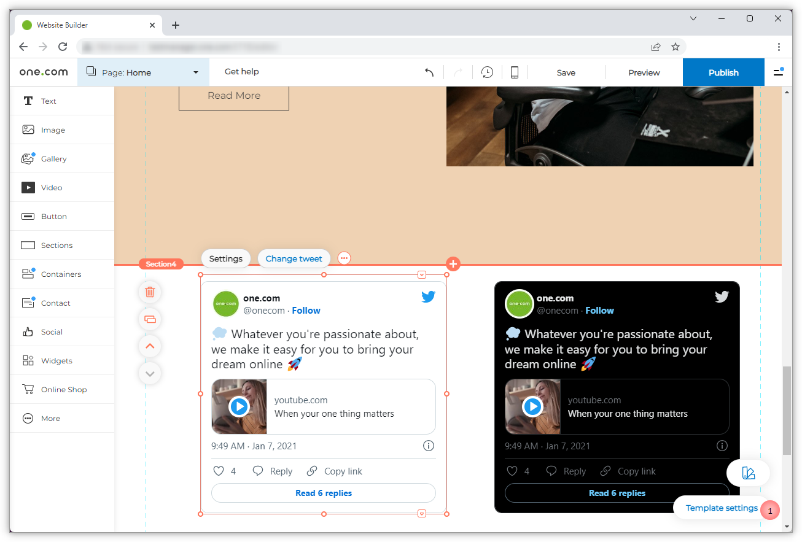The height and width of the screenshot is (542, 802).
Task: Open the Sections component in sidebar
Action: coord(62,246)
